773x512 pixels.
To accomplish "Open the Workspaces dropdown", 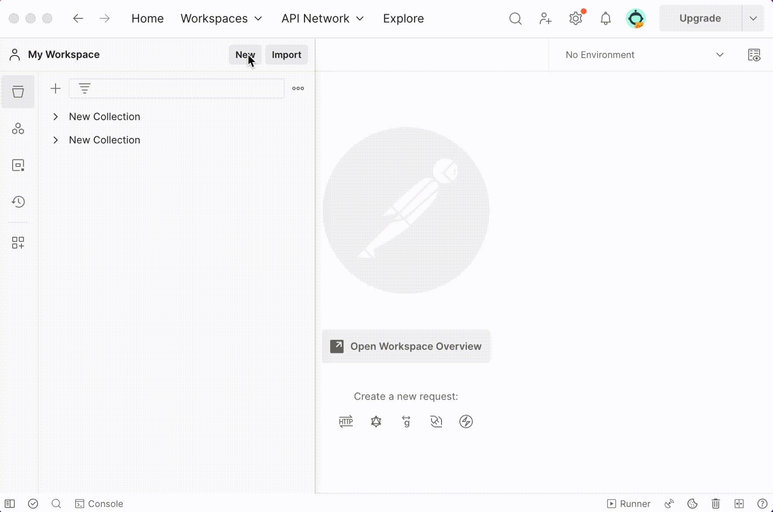I will [x=221, y=18].
